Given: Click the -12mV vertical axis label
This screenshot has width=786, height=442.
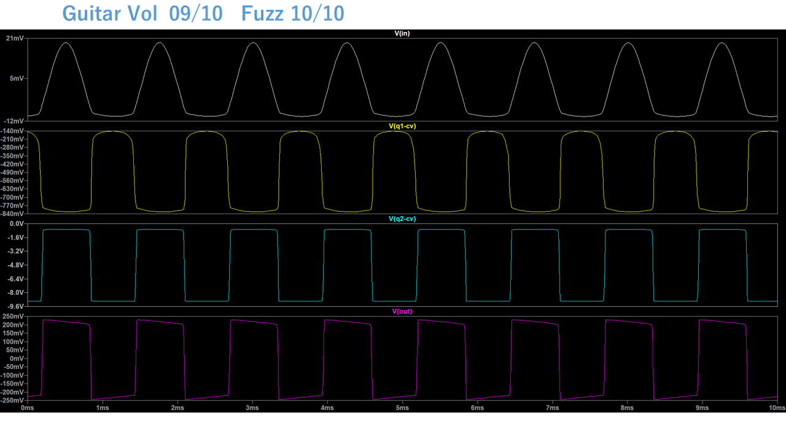Looking at the screenshot, I should (14, 121).
